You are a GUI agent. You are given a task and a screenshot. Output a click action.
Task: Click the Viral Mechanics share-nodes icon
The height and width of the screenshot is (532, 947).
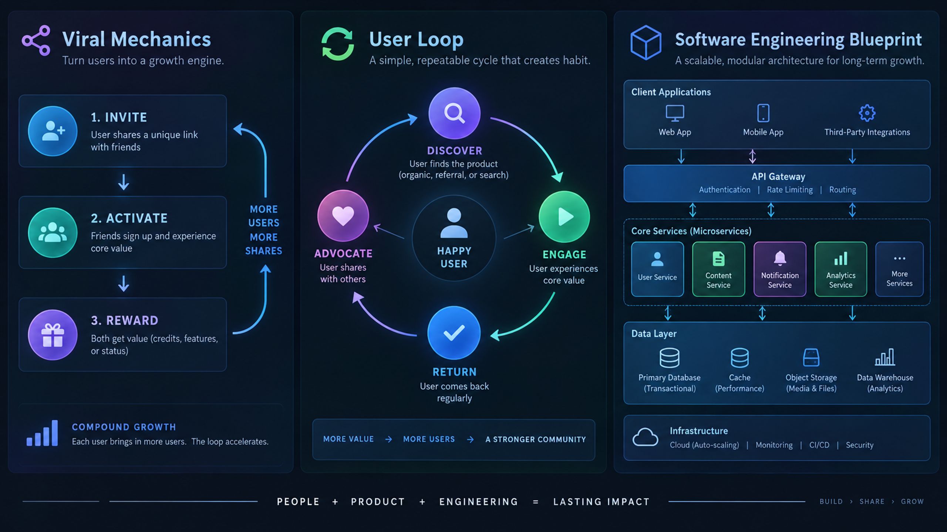coord(36,41)
